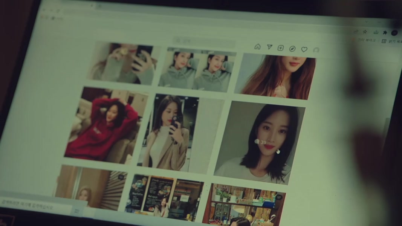
Task: Focus the Instagram search field
Action: [x=203, y=41]
